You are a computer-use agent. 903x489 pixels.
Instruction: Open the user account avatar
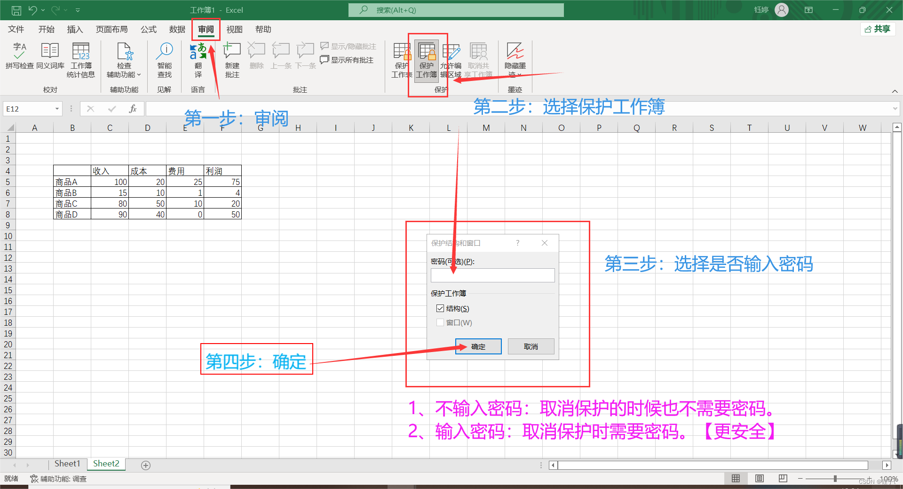(781, 10)
